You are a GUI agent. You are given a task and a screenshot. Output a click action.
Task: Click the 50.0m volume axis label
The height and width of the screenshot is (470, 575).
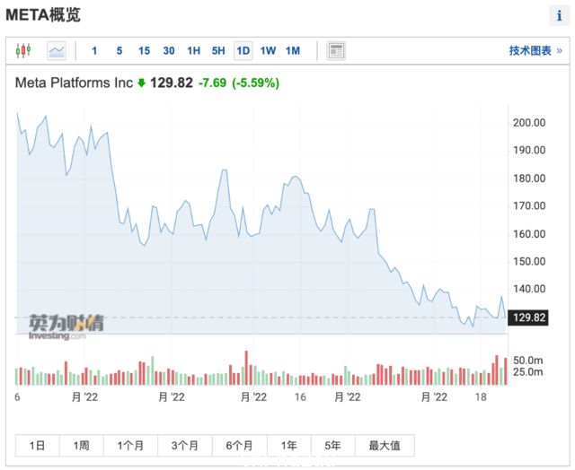point(527,361)
